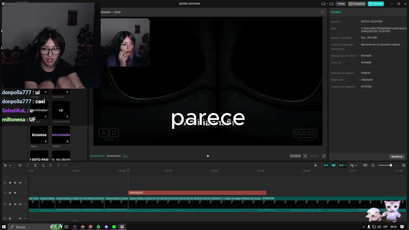Select the kinotos text preset thumbnail

coord(39,135)
